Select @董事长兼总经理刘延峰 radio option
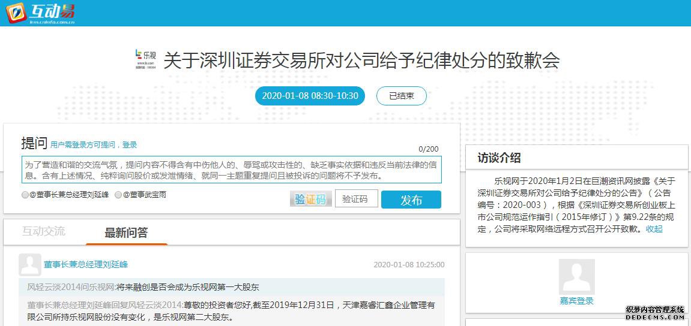Image resolution: width=691 pixels, height=326 pixels. tap(25, 195)
